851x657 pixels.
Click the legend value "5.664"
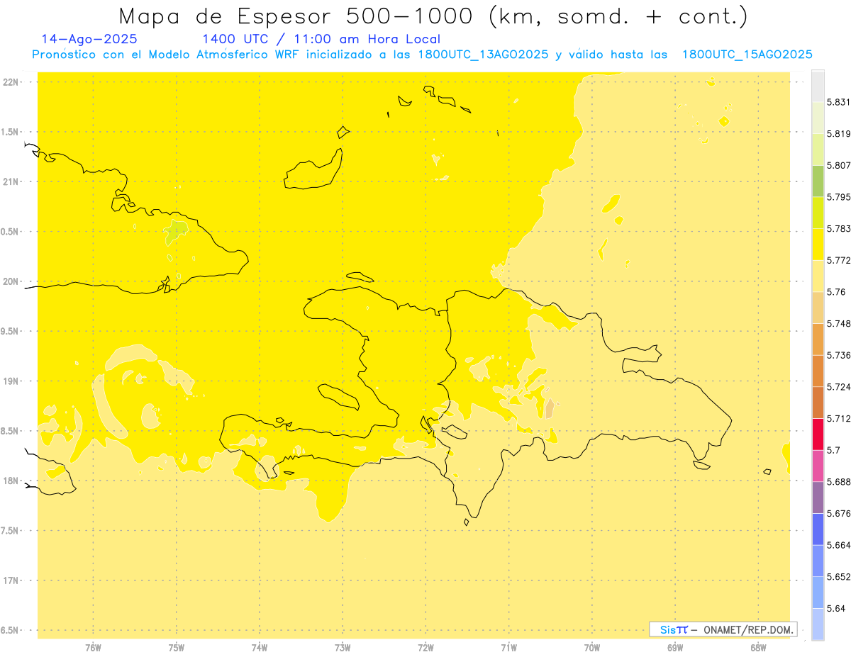click(x=838, y=545)
